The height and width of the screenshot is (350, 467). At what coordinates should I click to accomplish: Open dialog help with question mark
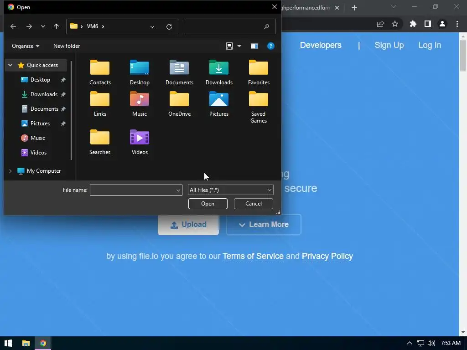[271, 46]
